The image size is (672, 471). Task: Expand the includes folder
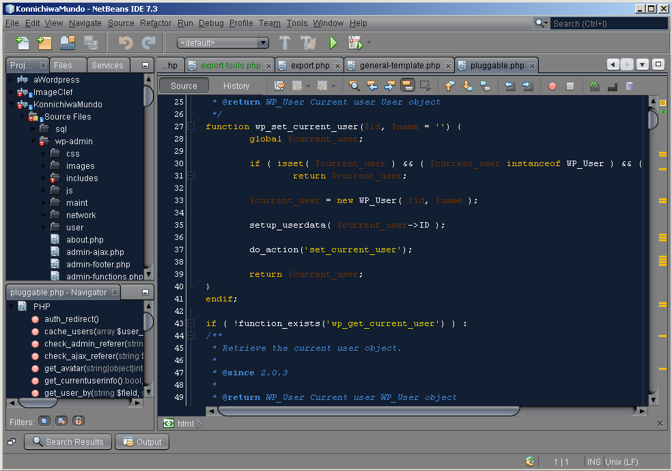(44, 178)
